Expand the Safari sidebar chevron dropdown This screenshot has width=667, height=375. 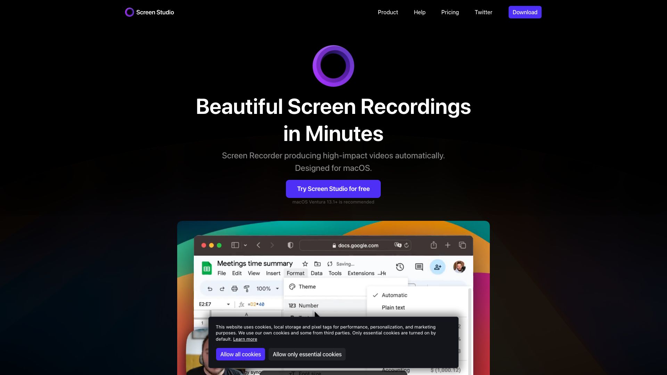click(245, 245)
